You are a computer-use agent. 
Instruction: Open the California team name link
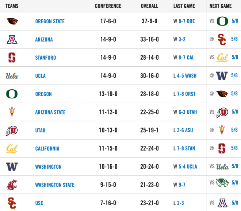pos(47,149)
